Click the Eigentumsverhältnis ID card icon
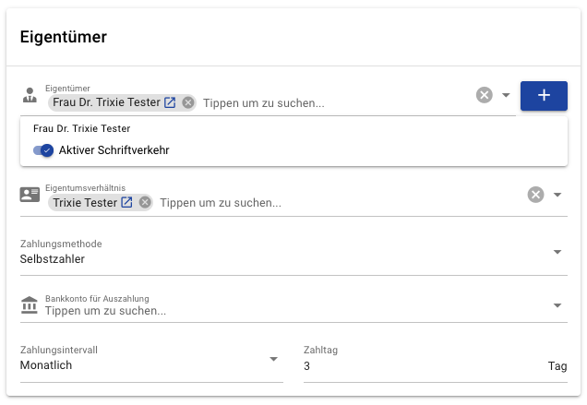The height and width of the screenshot is (405, 587). tap(30, 195)
